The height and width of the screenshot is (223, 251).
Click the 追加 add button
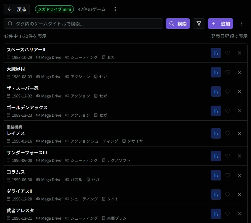pos(220,24)
